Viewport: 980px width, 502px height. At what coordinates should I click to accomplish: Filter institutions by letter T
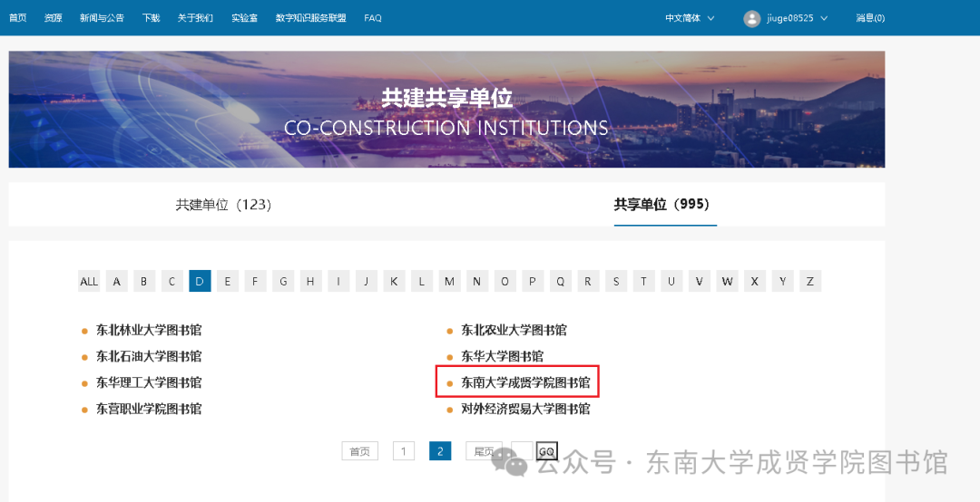643,281
